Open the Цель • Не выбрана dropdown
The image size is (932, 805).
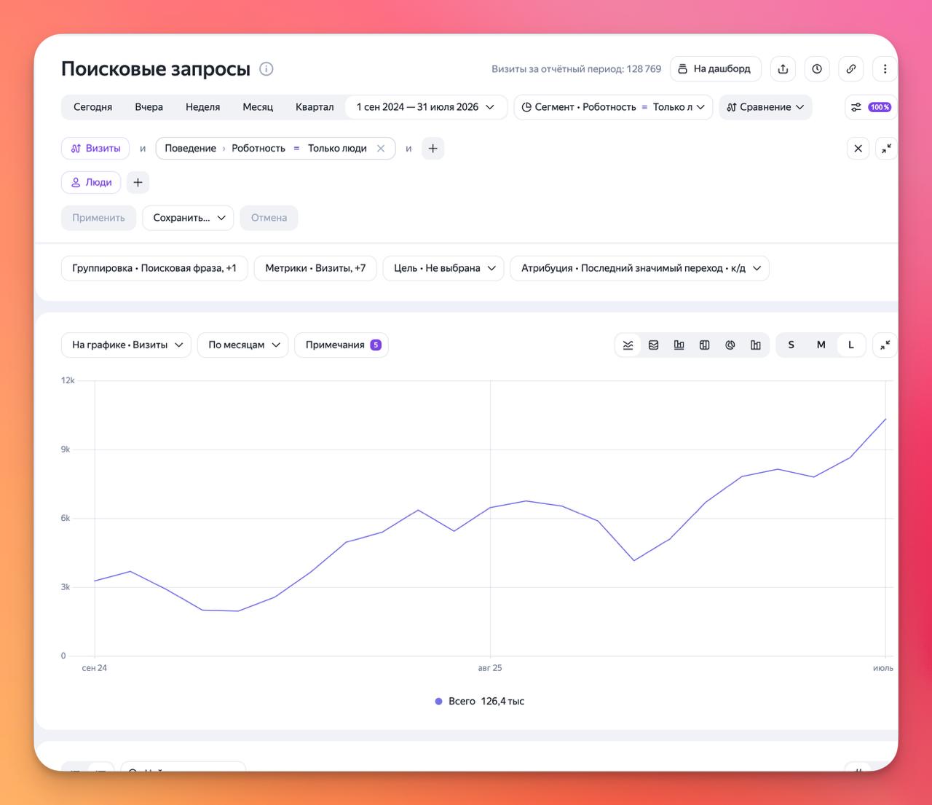point(443,268)
